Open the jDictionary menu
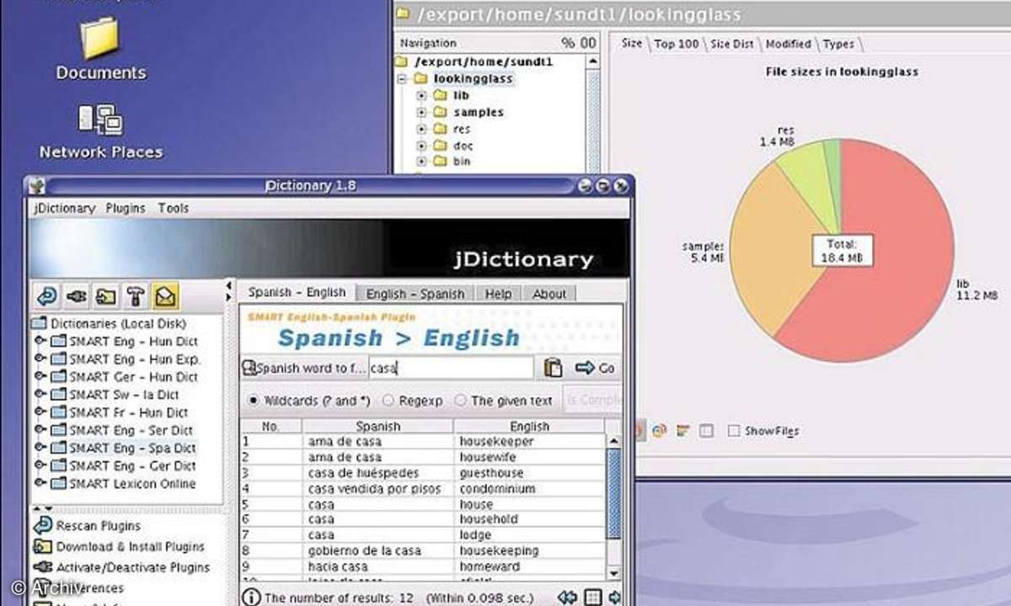 pyautogui.click(x=65, y=208)
